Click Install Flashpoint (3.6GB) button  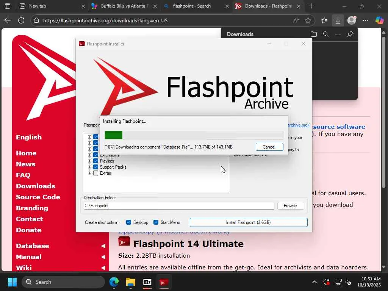click(x=249, y=222)
